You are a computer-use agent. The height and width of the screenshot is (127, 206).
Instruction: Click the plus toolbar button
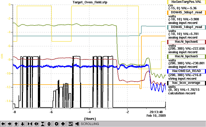(63, 124)
